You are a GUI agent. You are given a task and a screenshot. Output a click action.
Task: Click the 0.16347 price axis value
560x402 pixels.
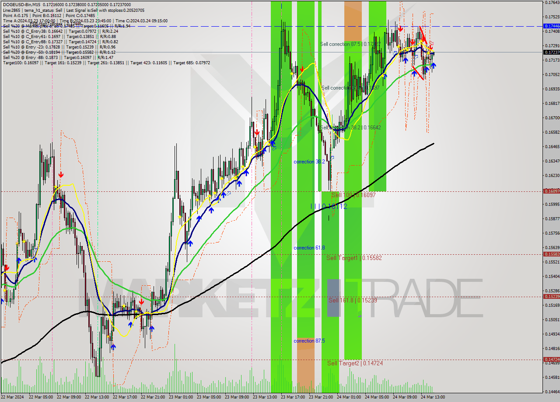tap(552, 161)
